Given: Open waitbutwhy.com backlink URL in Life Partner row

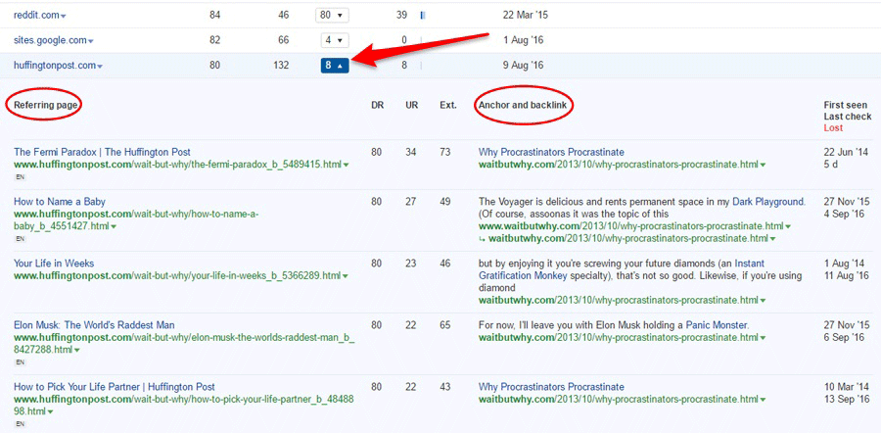Looking at the screenshot, I should [x=618, y=400].
